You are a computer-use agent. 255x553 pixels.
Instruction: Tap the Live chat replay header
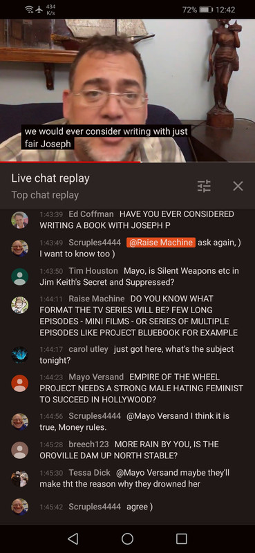click(x=50, y=178)
